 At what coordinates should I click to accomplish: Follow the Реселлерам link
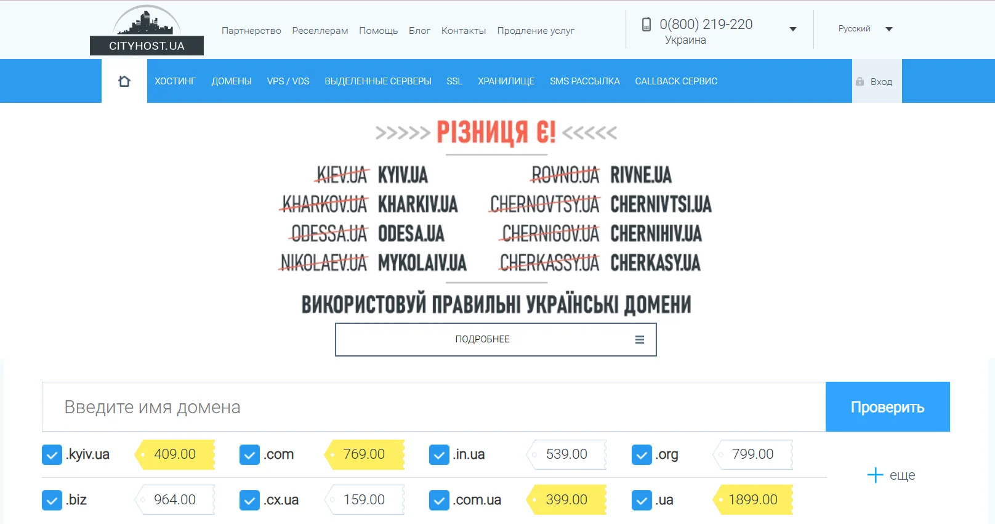320,31
